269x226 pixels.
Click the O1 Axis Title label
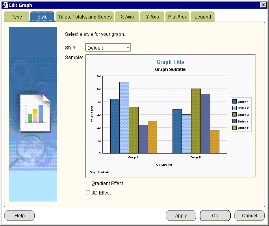[164, 165]
